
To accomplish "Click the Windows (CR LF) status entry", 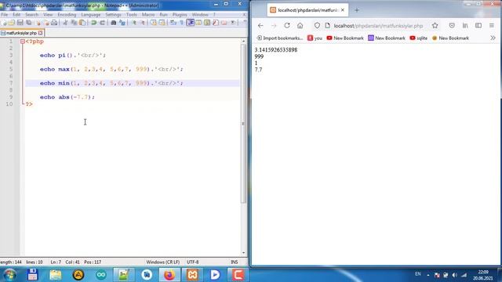I will tap(163, 262).
